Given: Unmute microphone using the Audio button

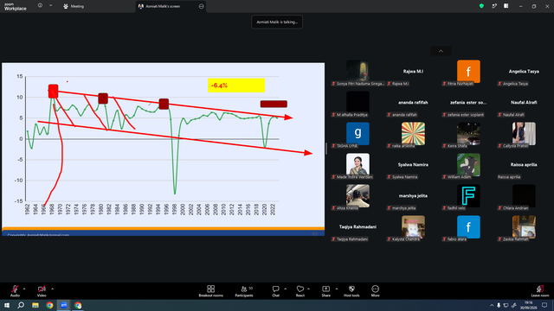Looking at the screenshot, I should tap(15, 291).
